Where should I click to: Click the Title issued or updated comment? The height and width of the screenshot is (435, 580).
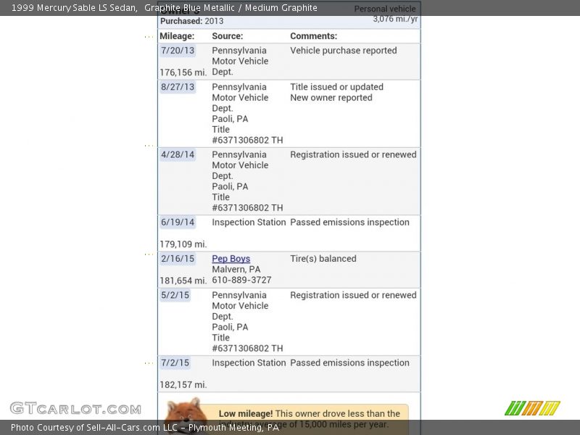pyautogui.click(x=336, y=87)
